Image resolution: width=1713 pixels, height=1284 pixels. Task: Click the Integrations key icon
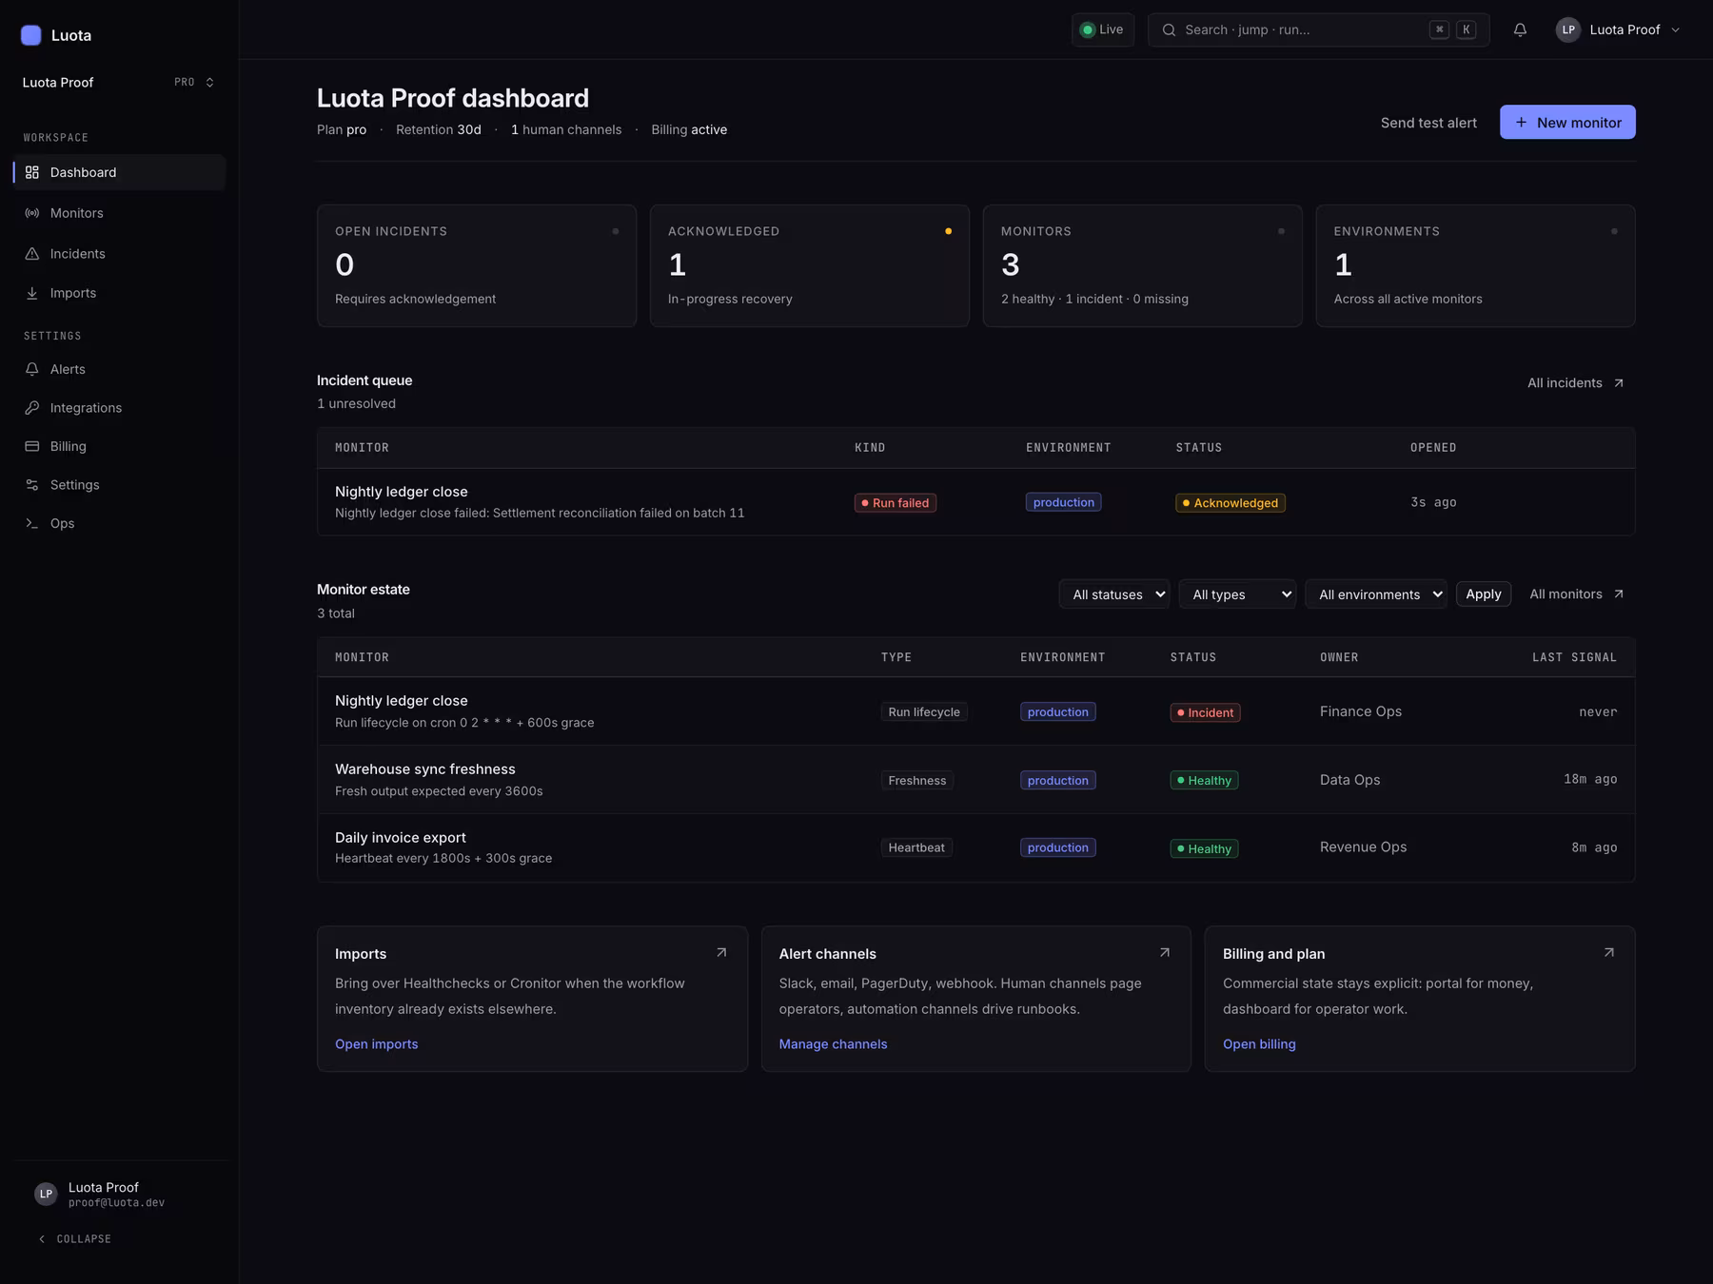point(32,408)
